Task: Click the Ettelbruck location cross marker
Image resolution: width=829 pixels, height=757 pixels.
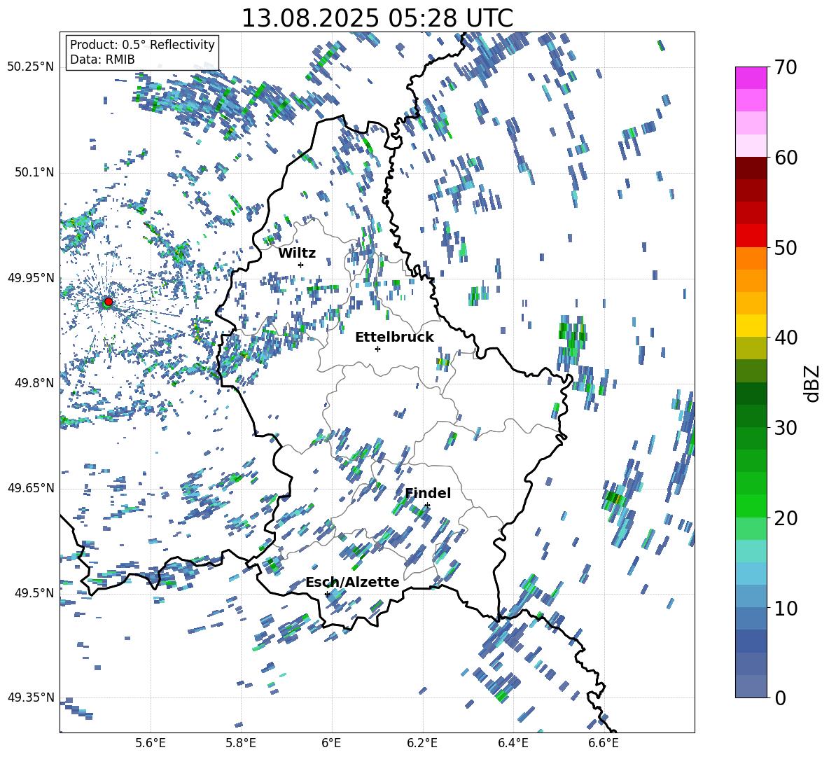Action: tap(377, 349)
